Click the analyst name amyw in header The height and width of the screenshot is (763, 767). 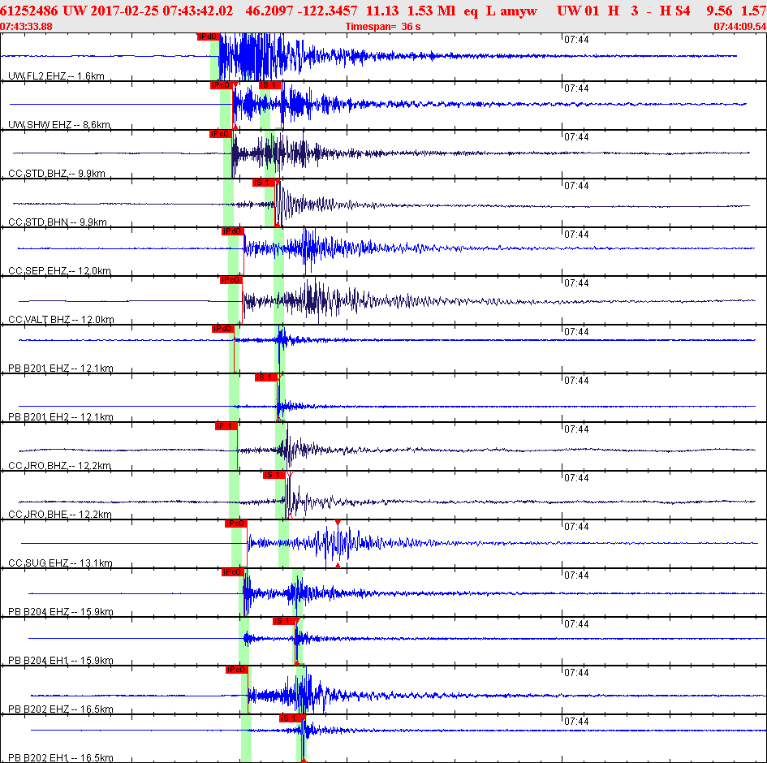point(519,11)
